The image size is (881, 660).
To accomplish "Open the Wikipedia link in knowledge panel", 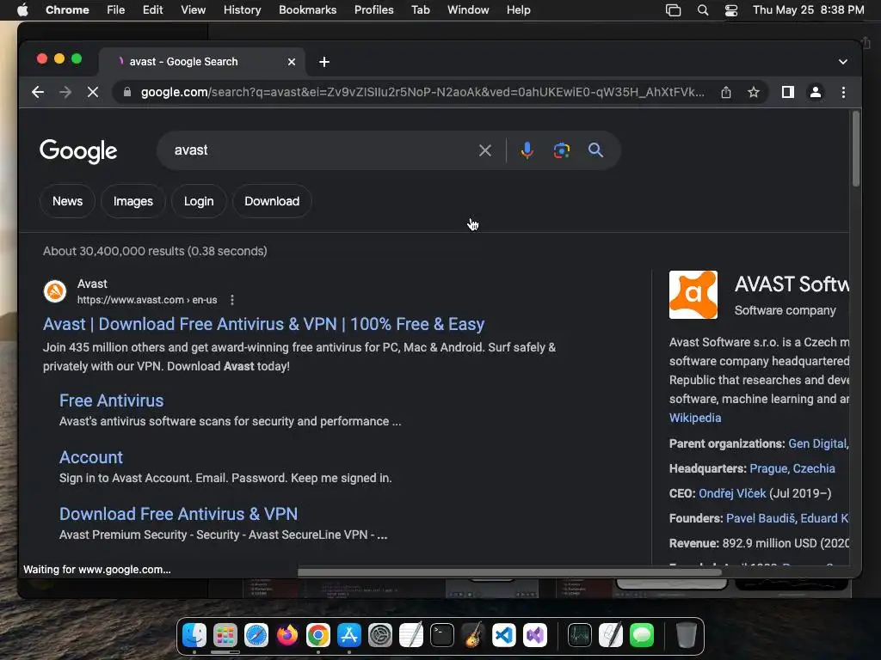I will point(695,418).
